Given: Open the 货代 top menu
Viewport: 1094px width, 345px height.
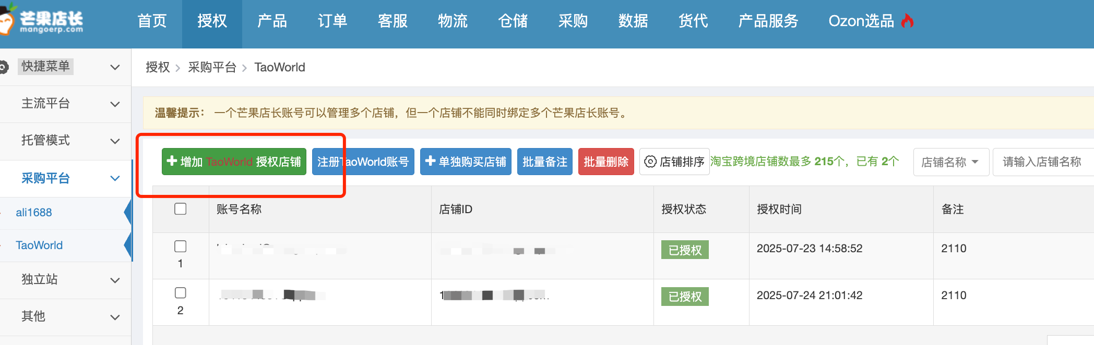Looking at the screenshot, I should point(693,21).
